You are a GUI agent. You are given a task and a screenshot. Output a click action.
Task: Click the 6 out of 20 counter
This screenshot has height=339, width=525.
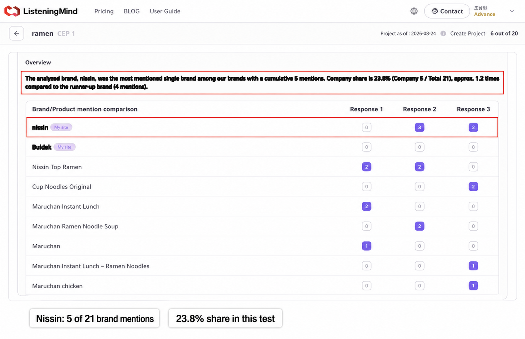point(504,34)
